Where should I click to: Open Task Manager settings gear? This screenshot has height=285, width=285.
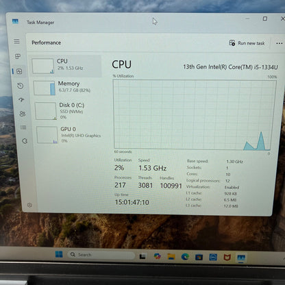coord(29,205)
